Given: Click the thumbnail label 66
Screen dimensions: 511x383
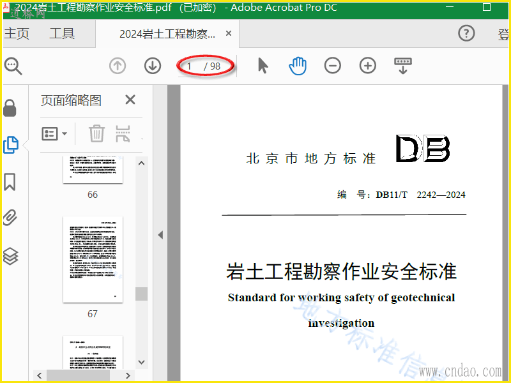Looking at the screenshot, I should point(93,195).
